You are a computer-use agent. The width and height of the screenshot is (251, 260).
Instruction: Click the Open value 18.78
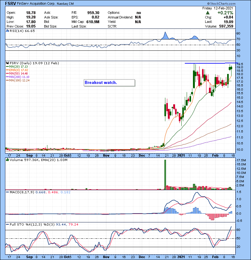[31, 13]
